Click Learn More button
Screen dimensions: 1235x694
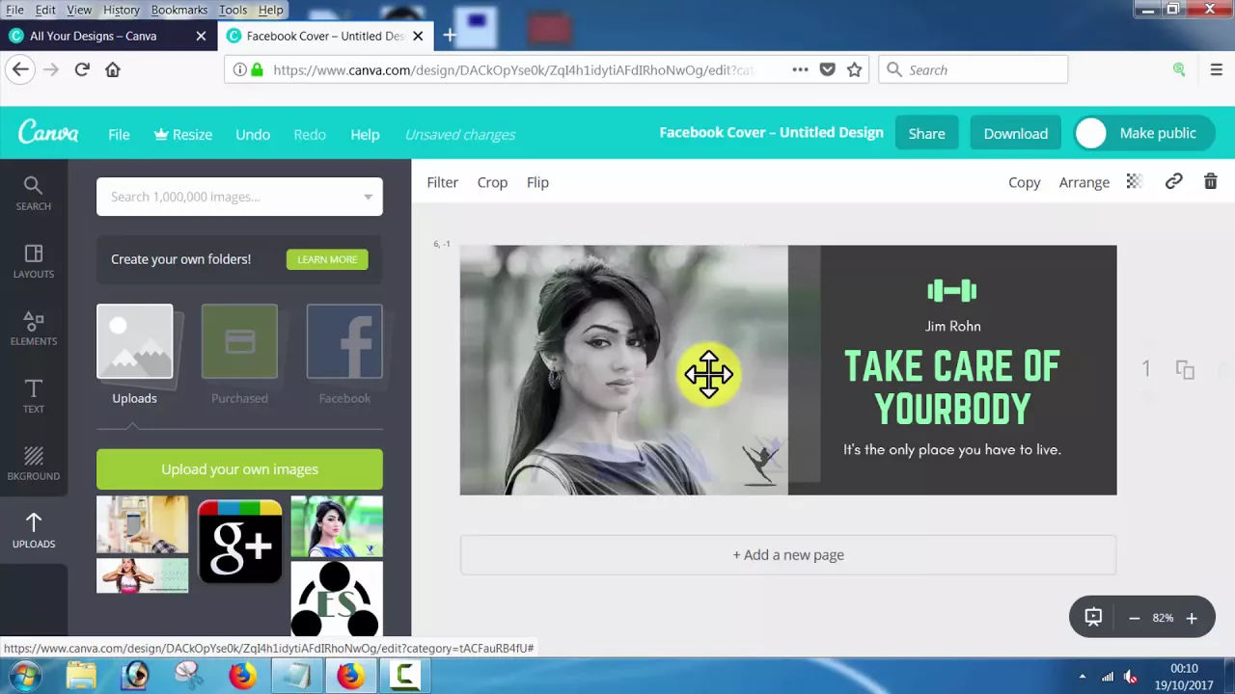[x=327, y=259]
